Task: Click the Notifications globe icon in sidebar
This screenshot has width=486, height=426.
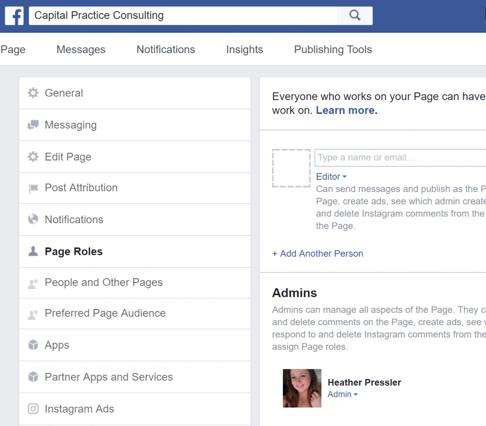Action: pos(33,219)
